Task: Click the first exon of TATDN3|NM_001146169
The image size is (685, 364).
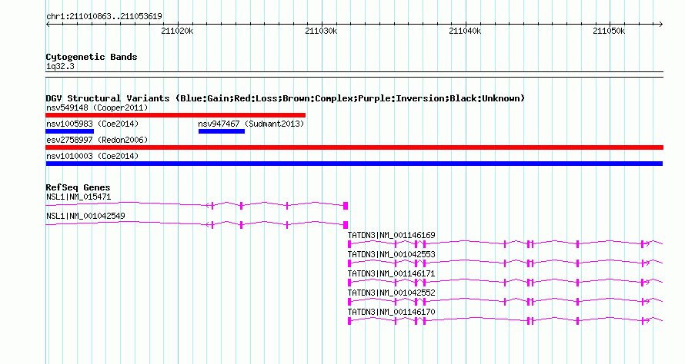Action: tap(349, 244)
